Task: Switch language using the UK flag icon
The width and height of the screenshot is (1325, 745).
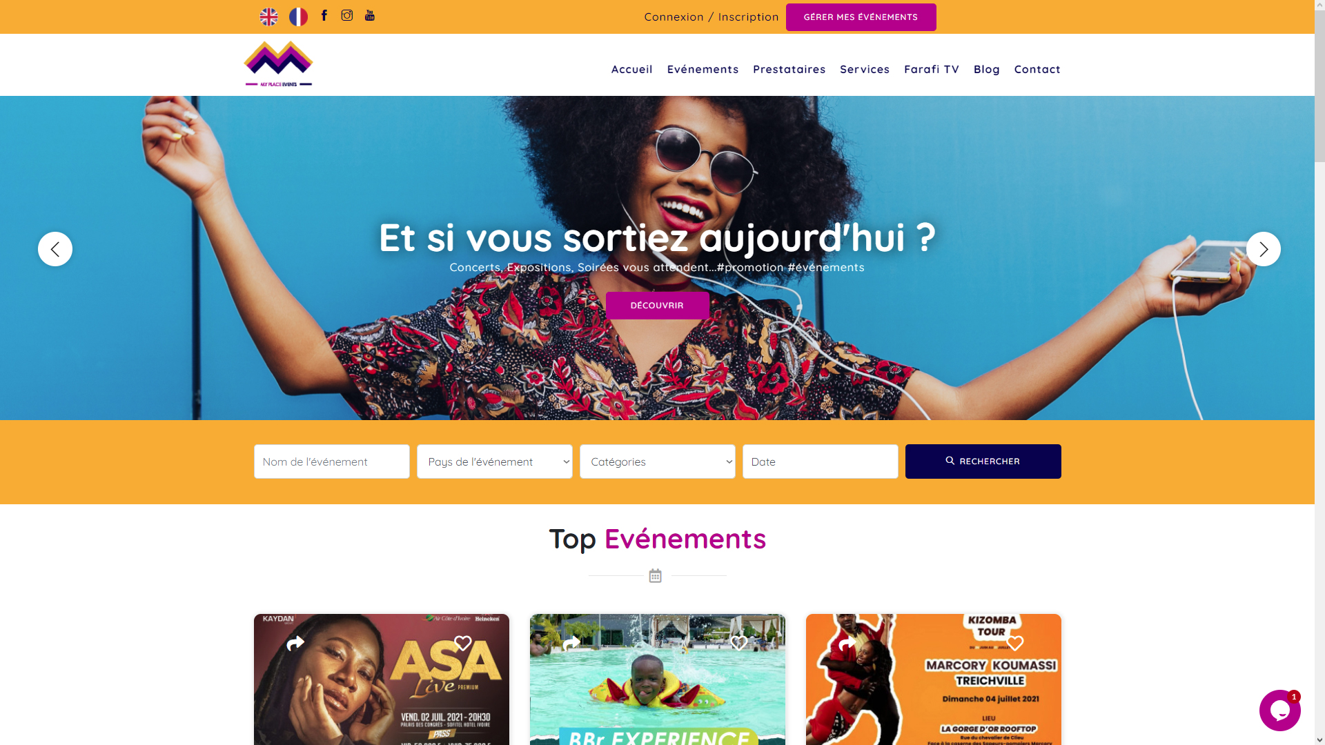Action: click(268, 17)
